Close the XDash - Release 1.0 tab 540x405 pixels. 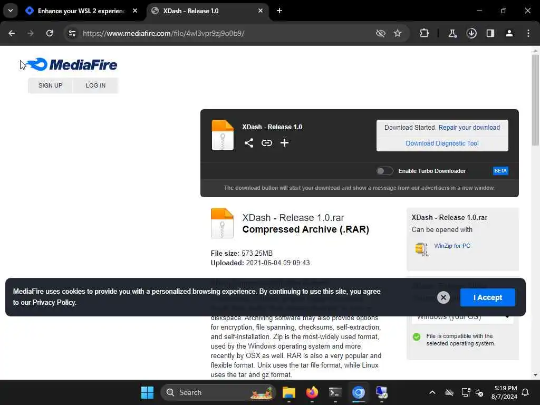click(261, 11)
